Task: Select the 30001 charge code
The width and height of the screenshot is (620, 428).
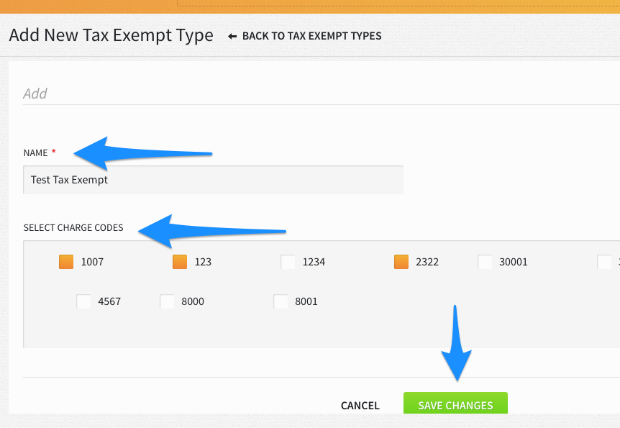Action: point(485,262)
